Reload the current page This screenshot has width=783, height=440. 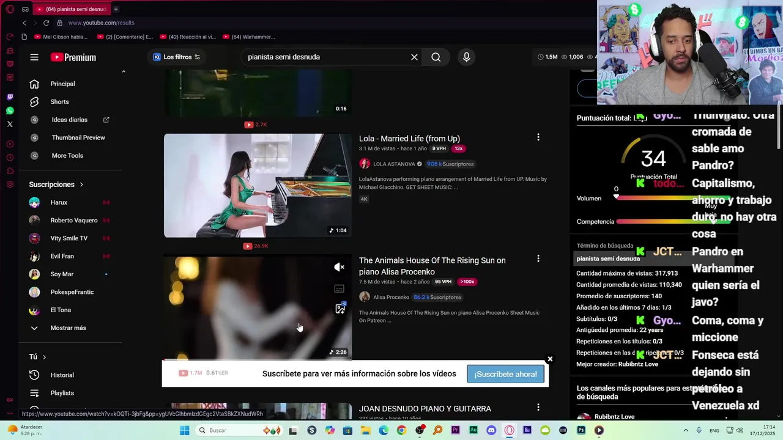pos(46,23)
